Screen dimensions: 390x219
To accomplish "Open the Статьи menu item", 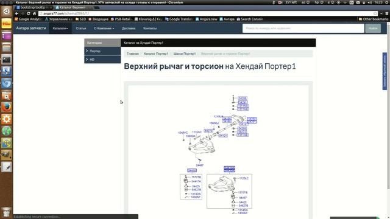I will coord(81,29).
